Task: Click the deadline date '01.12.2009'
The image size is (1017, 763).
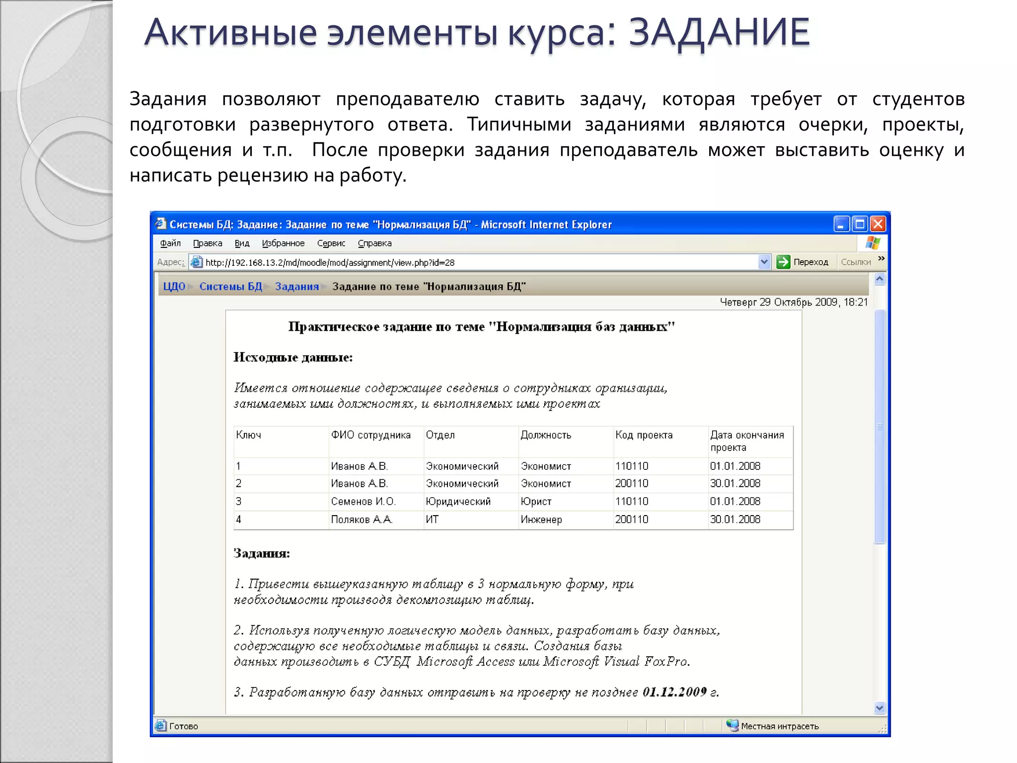Action: point(674,692)
